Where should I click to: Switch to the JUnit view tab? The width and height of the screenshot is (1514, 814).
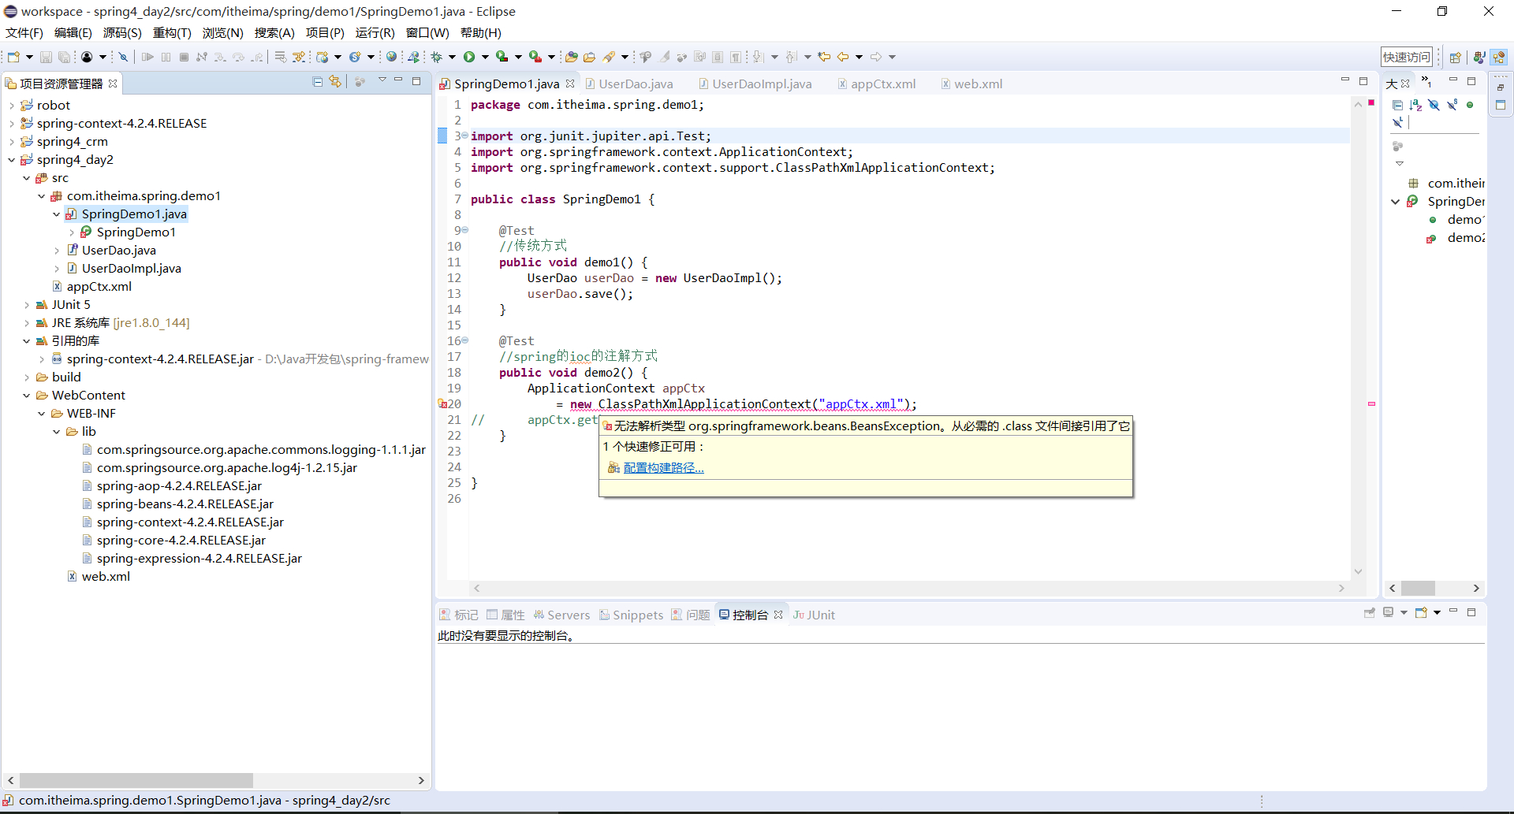coord(814,615)
